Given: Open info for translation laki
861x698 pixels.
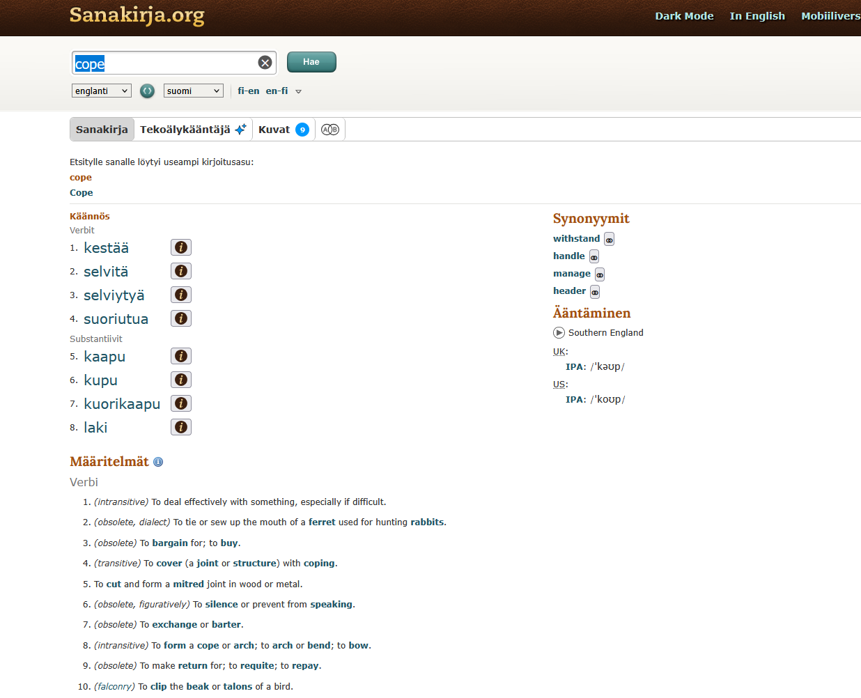Looking at the screenshot, I should [x=181, y=427].
